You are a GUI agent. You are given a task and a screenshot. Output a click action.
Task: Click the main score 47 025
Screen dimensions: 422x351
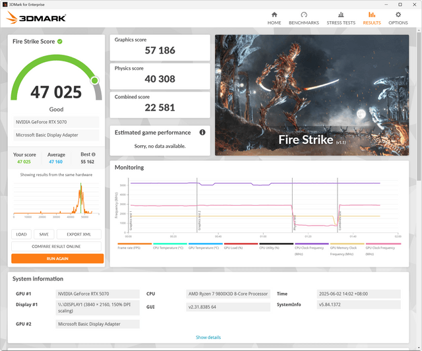[x=56, y=92]
